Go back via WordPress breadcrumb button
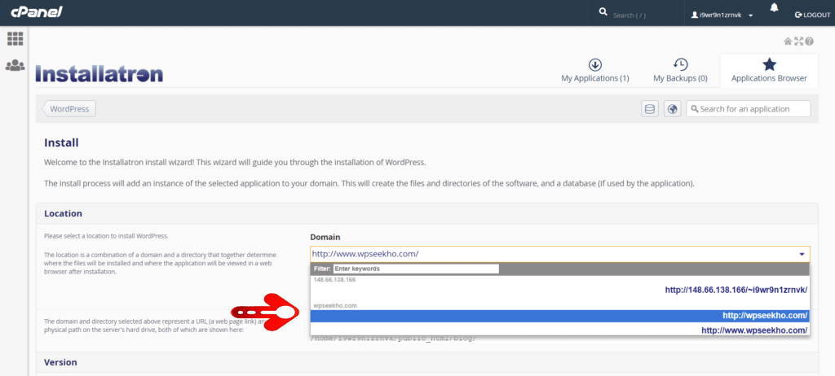The image size is (835, 376). tap(69, 109)
